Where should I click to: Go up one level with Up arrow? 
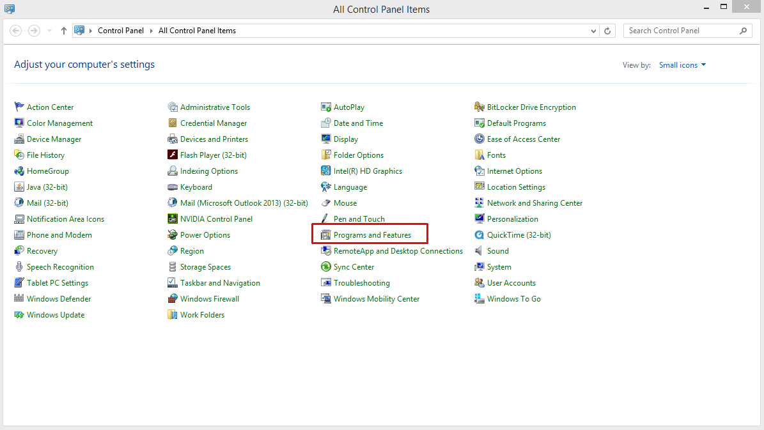point(64,31)
